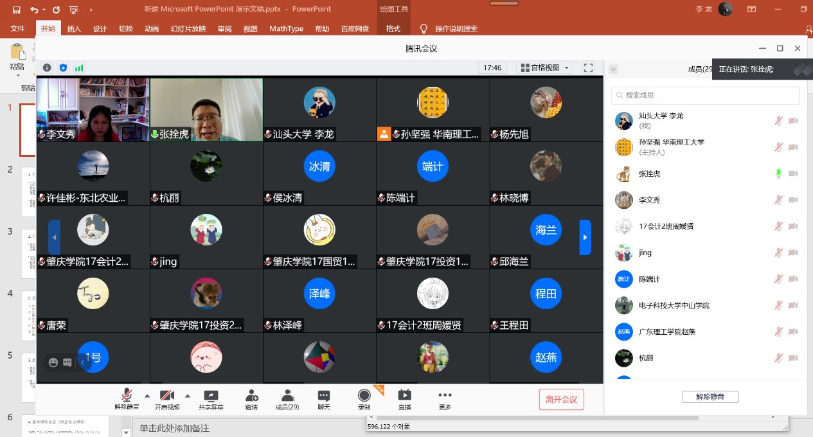Screen dimensions: 813x437
Task: Toggle camera with 开启视频 button
Action: tap(167, 396)
